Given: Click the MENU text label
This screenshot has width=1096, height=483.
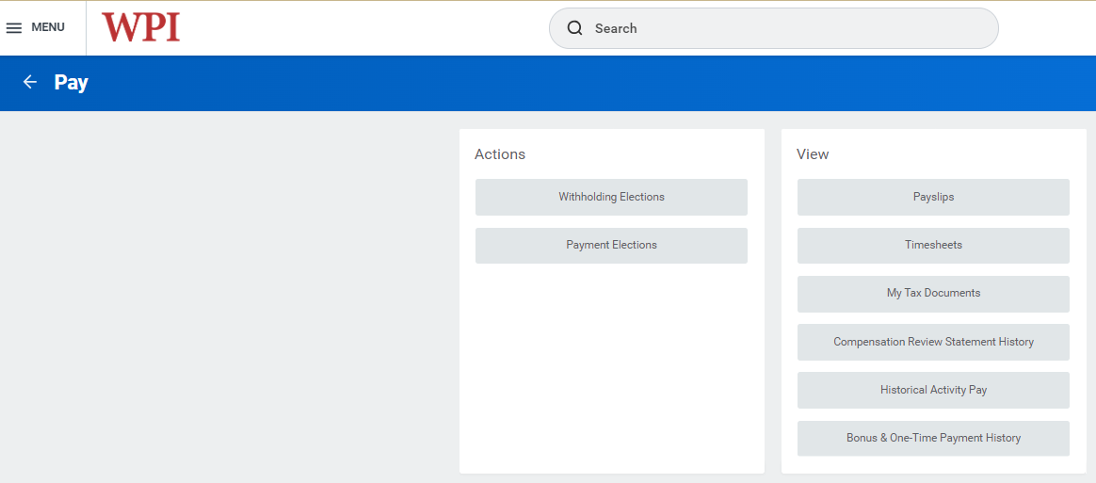Looking at the screenshot, I should 48,27.
